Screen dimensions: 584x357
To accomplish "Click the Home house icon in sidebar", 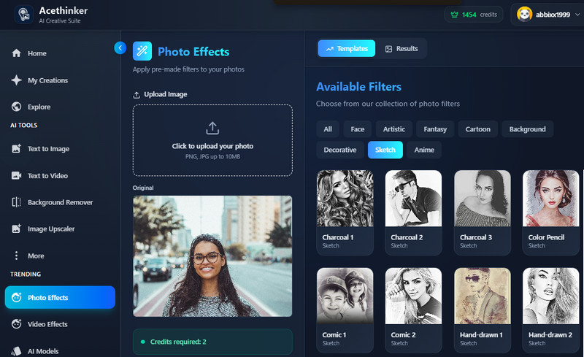I will click(16, 53).
